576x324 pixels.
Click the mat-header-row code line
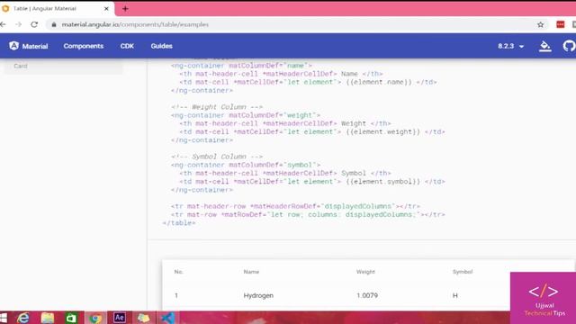tap(295, 206)
